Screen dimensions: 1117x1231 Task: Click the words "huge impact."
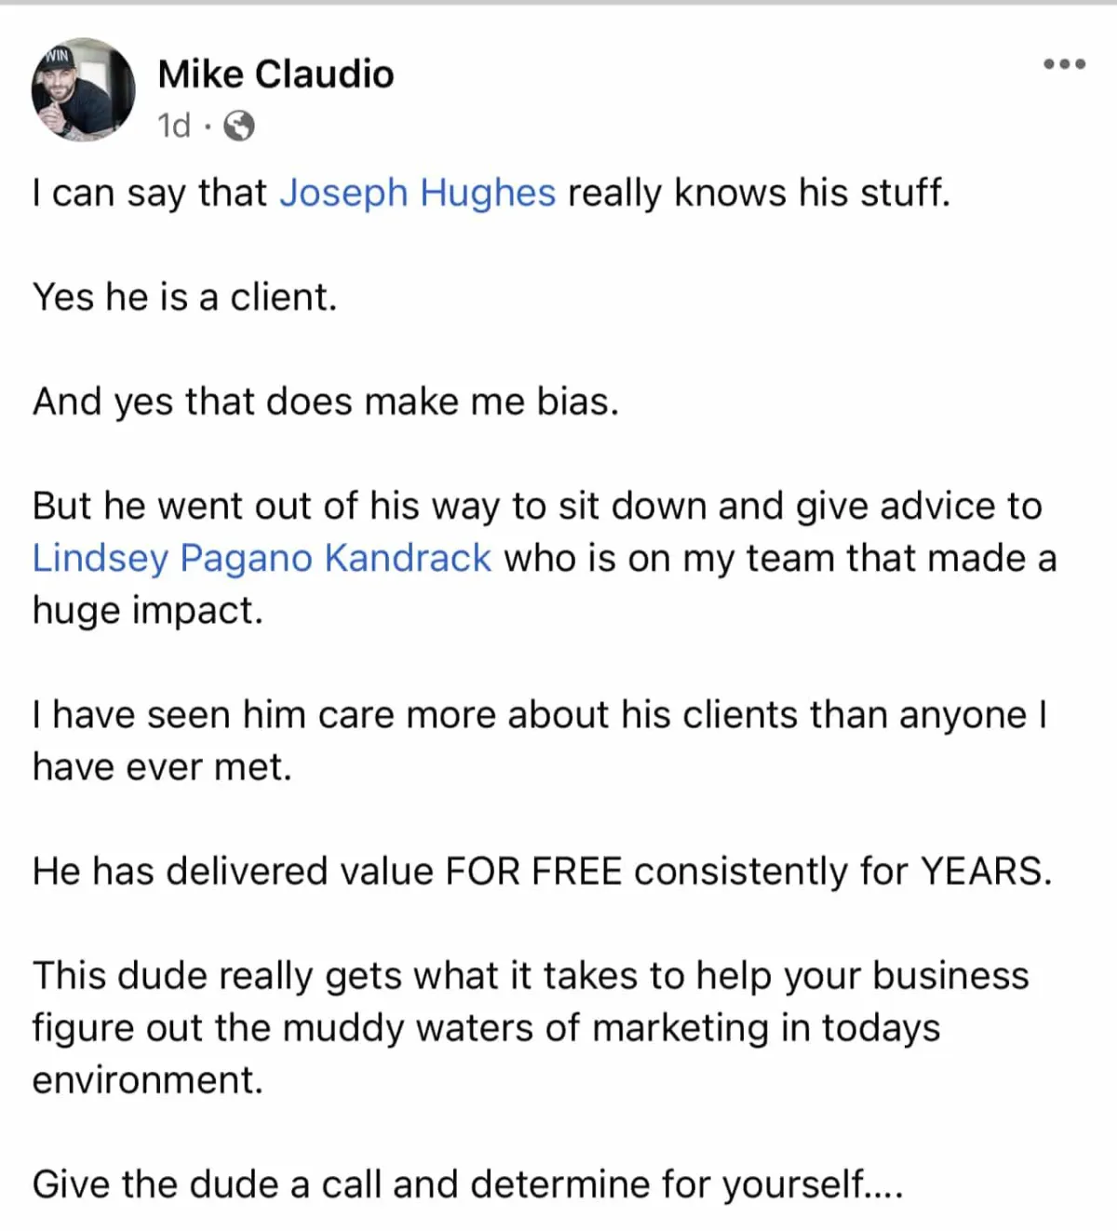[148, 610]
